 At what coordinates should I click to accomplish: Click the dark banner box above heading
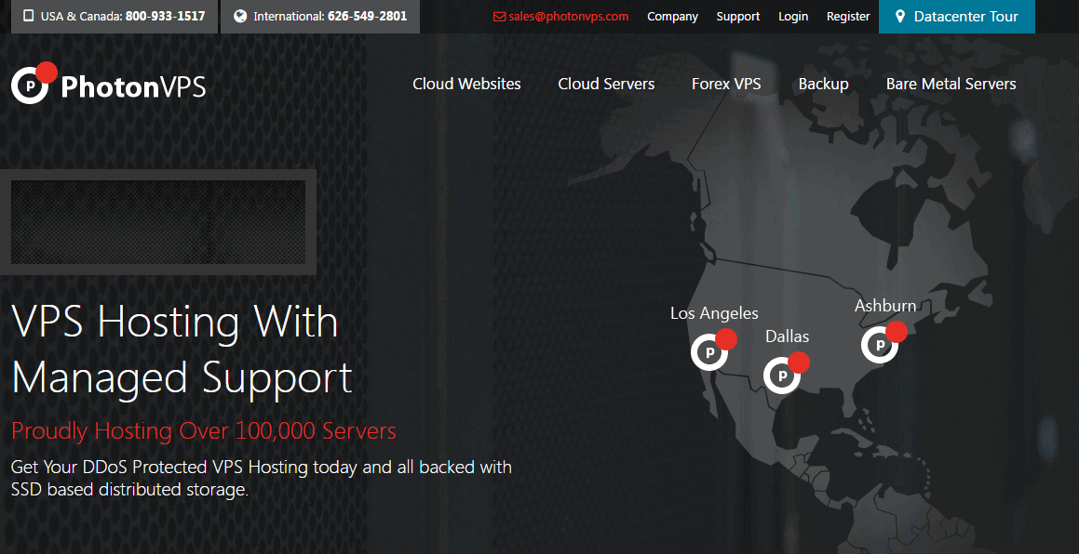(x=157, y=222)
